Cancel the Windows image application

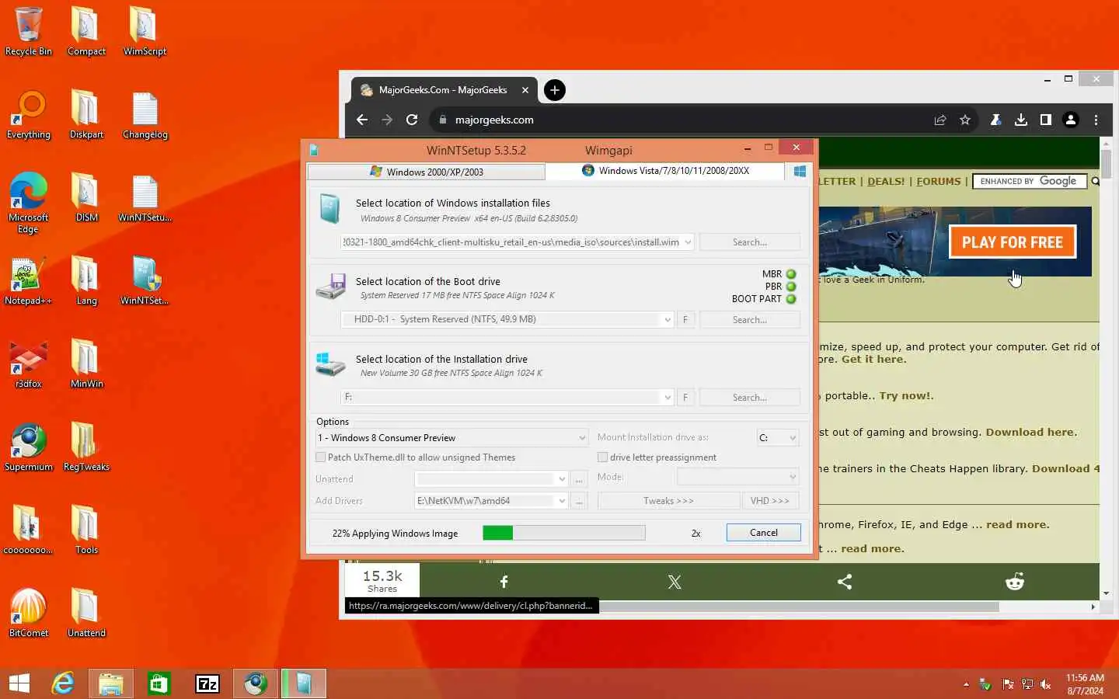click(x=763, y=532)
